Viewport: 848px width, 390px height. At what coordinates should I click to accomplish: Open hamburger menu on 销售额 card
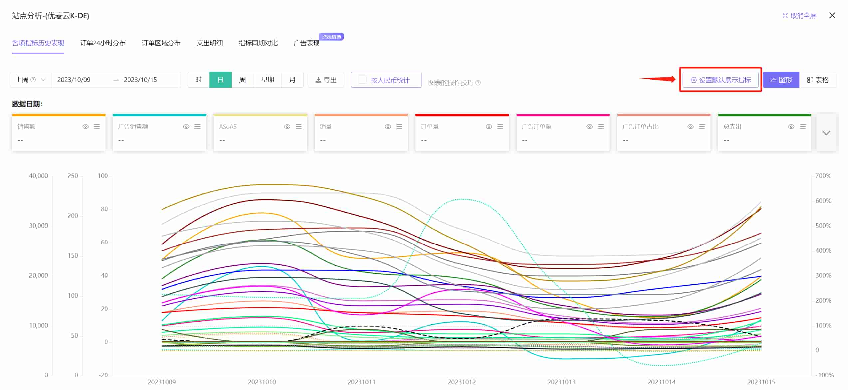(97, 127)
